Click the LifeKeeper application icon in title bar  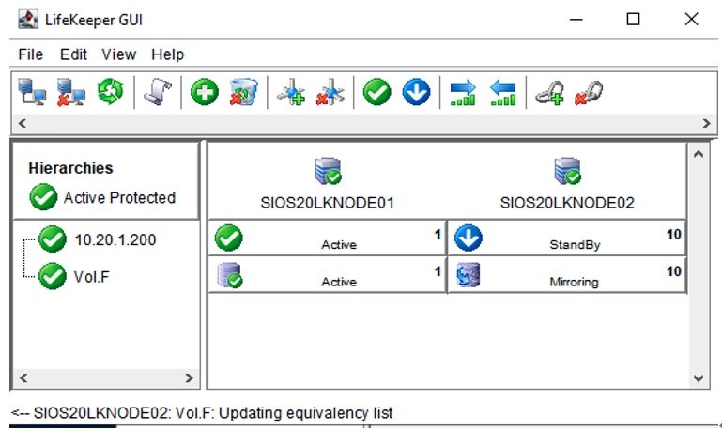tap(28, 20)
